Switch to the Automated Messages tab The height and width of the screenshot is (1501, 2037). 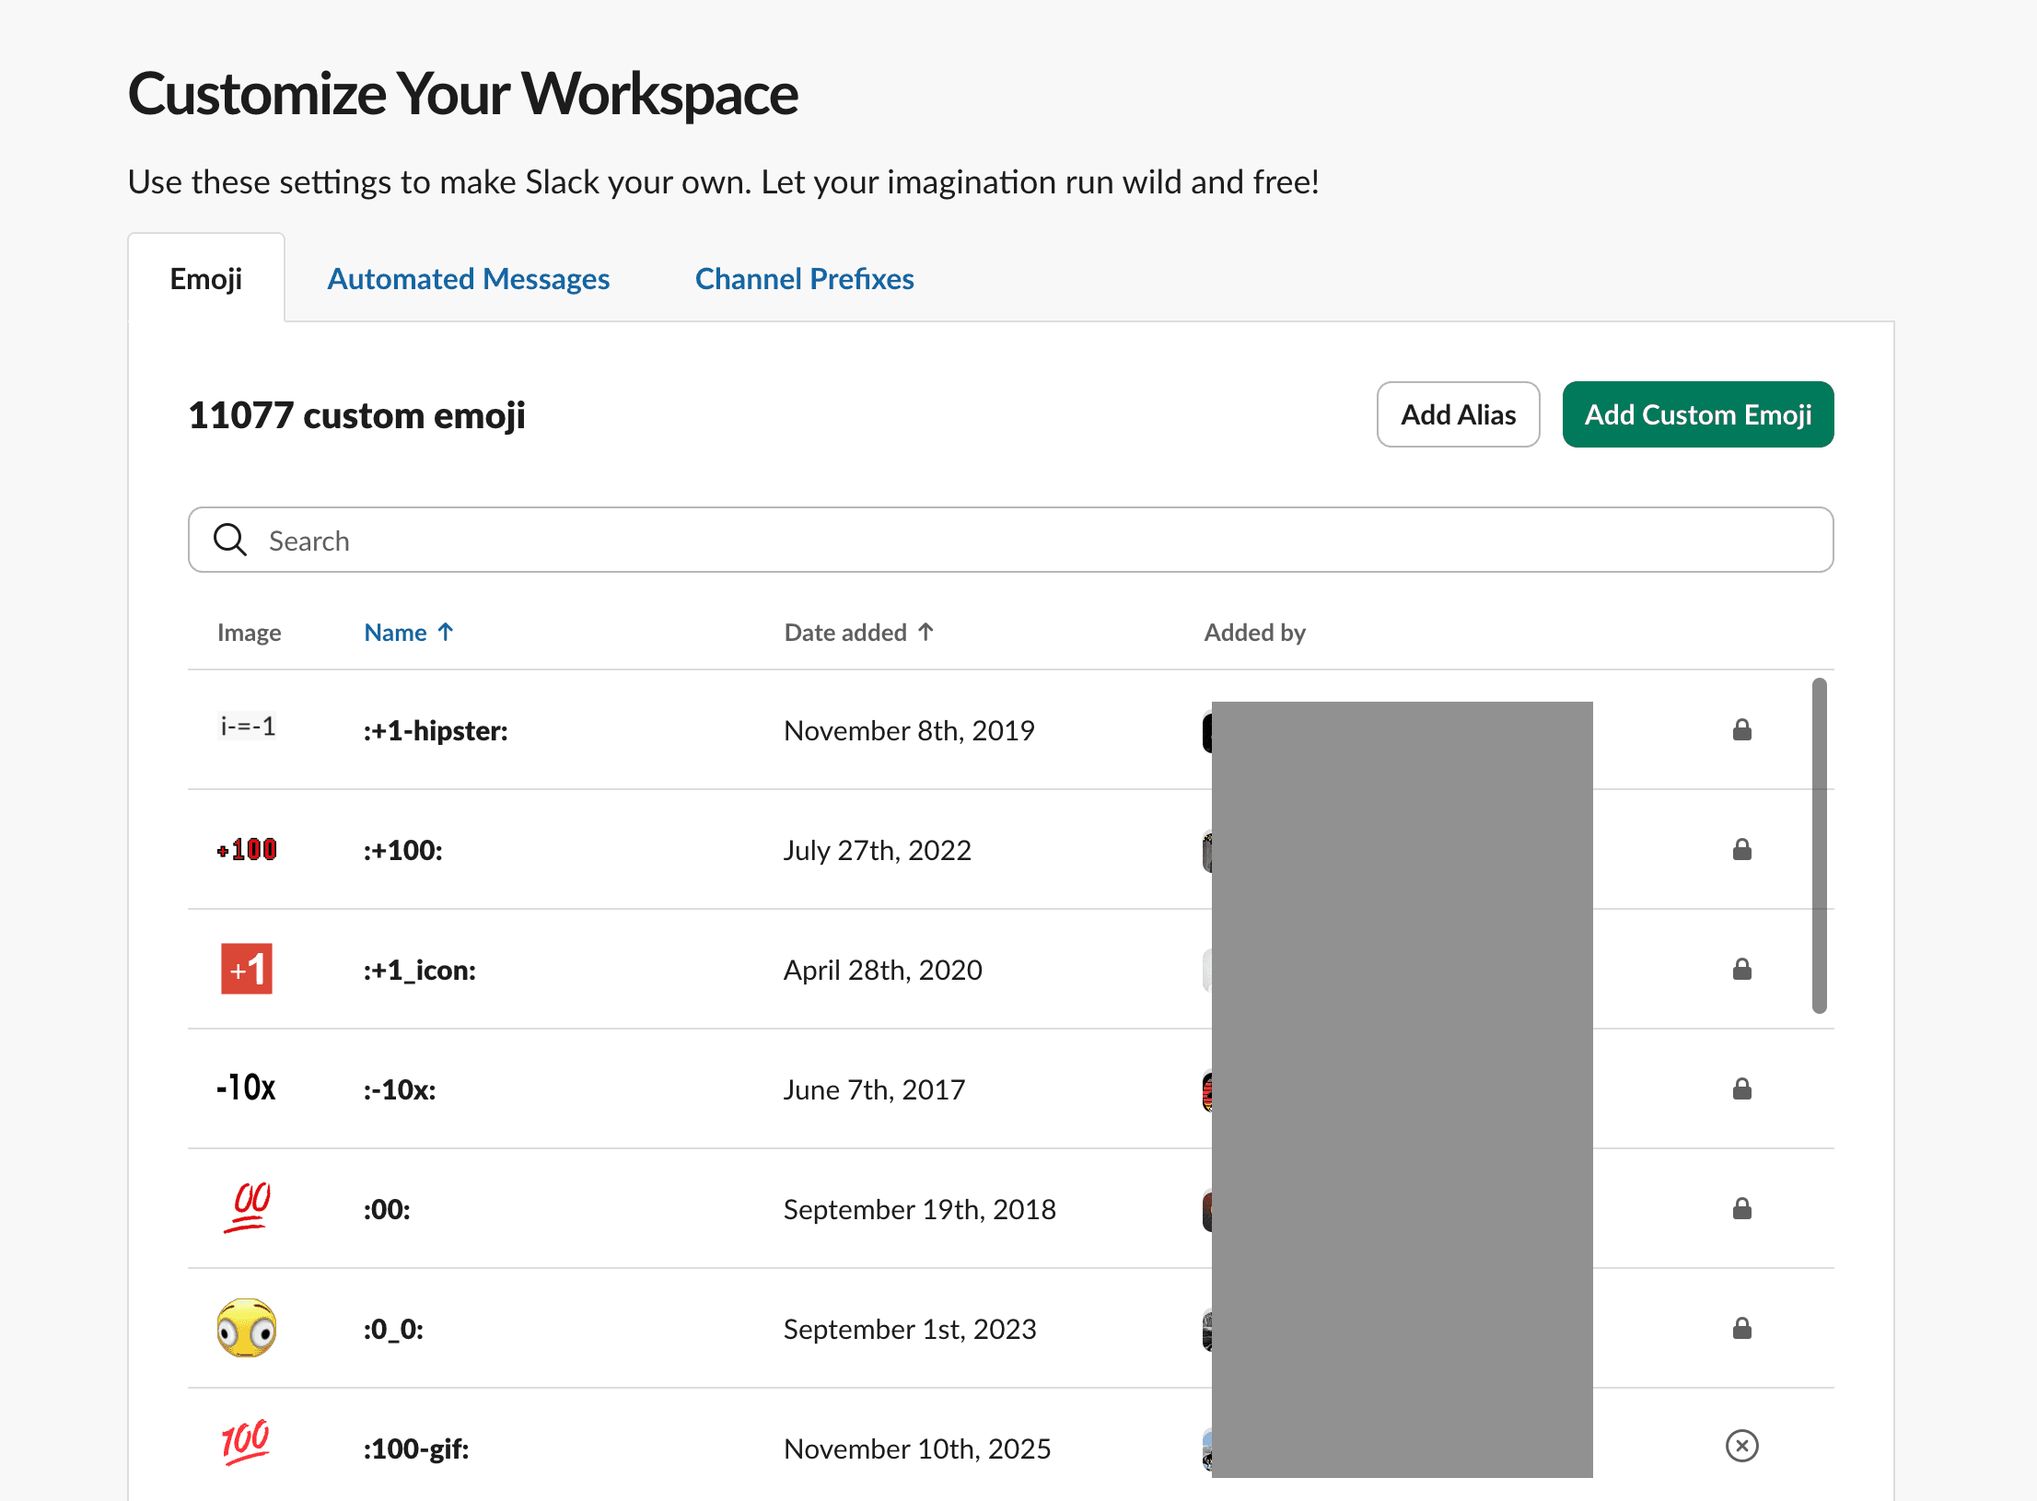click(468, 278)
